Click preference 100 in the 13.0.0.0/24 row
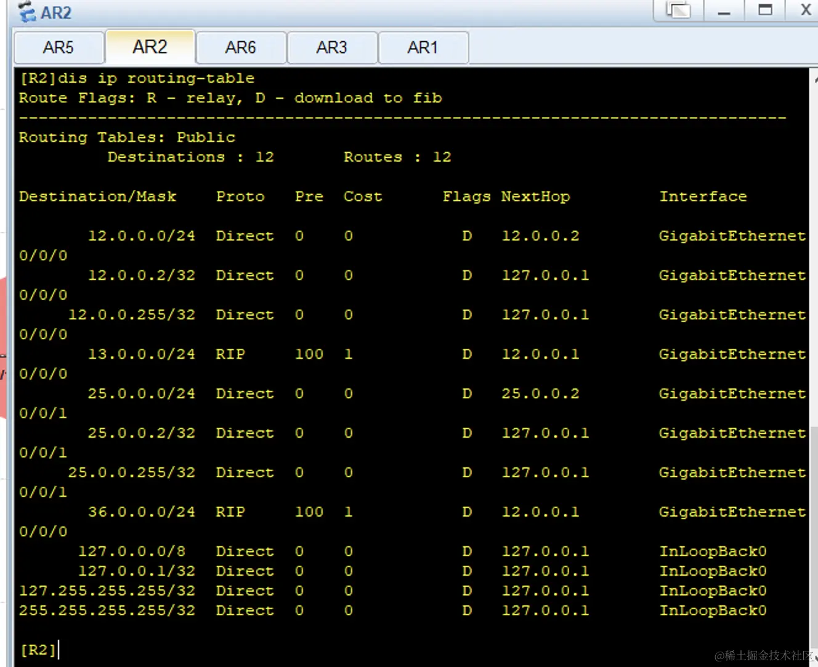 (x=309, y=354)
